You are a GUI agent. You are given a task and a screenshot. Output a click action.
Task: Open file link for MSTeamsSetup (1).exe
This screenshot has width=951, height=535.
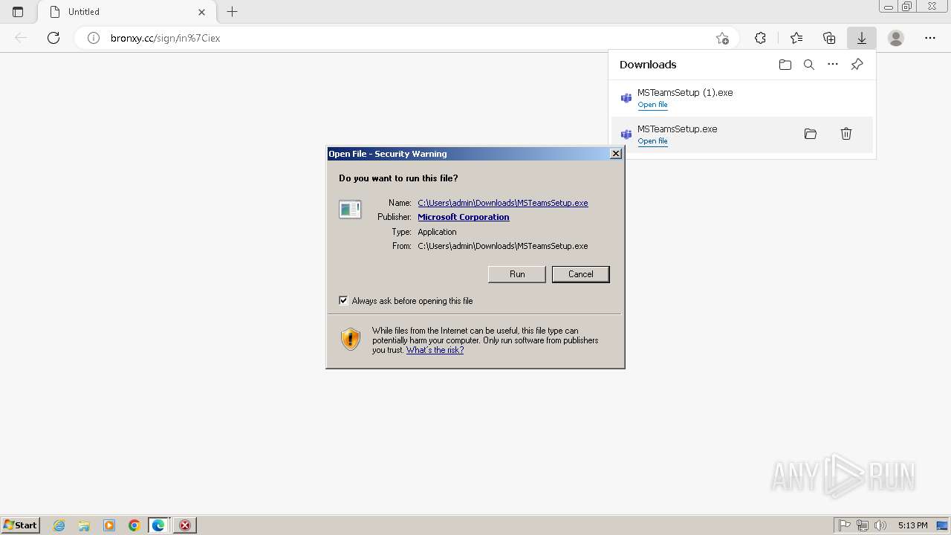[652, 105]
